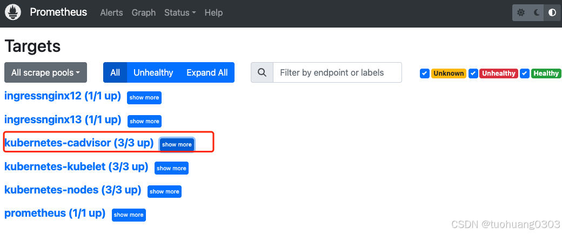Viewport: 562px width, 234px height.
Task: Open the Alerts navigation item
Action: click(x=111, y=12)
